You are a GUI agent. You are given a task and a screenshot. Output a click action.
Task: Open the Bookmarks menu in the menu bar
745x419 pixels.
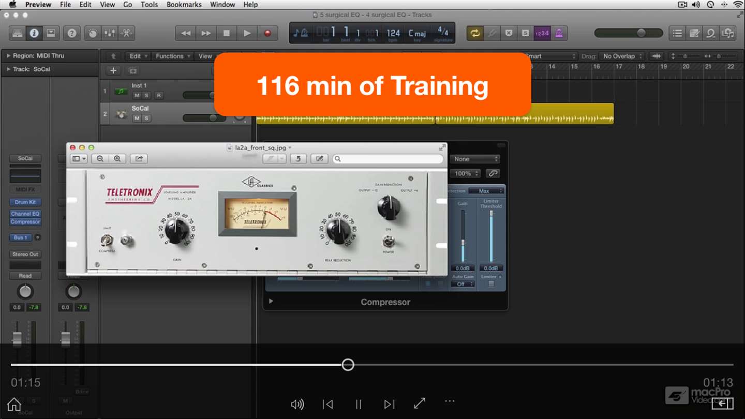[x=184, y=5]
